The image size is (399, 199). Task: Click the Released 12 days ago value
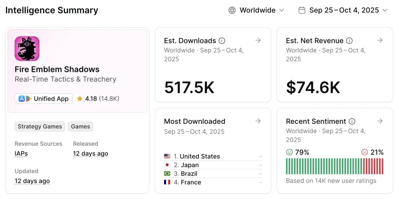[90, 154]
